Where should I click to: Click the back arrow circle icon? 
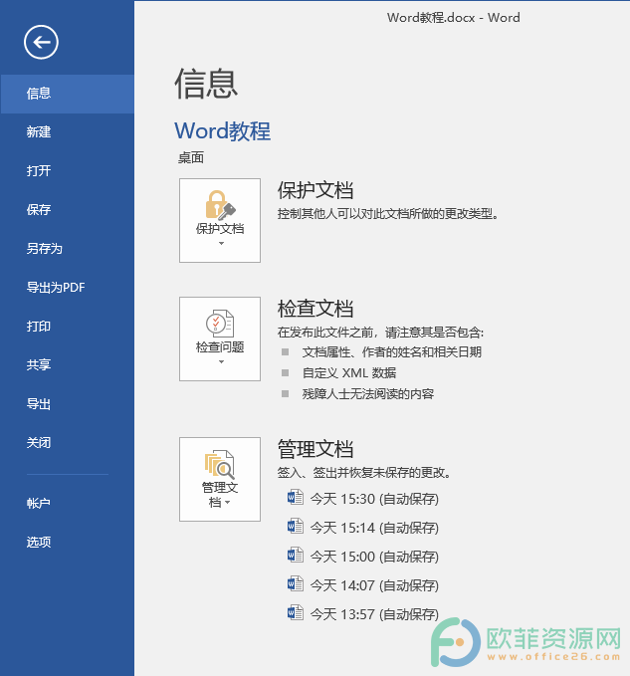tap(41, 42)
